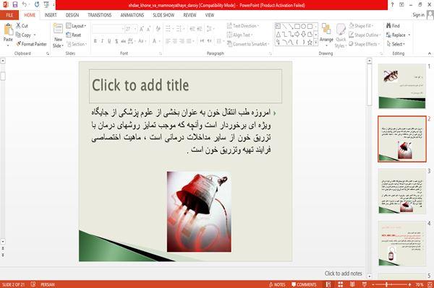
Task: Open PowerPoint Help question mark
Action: click(392, 5)
